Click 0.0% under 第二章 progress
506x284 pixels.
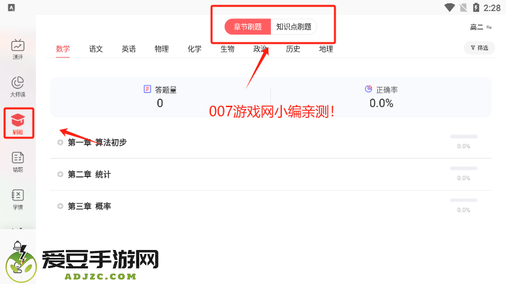[x=464, y=178]
